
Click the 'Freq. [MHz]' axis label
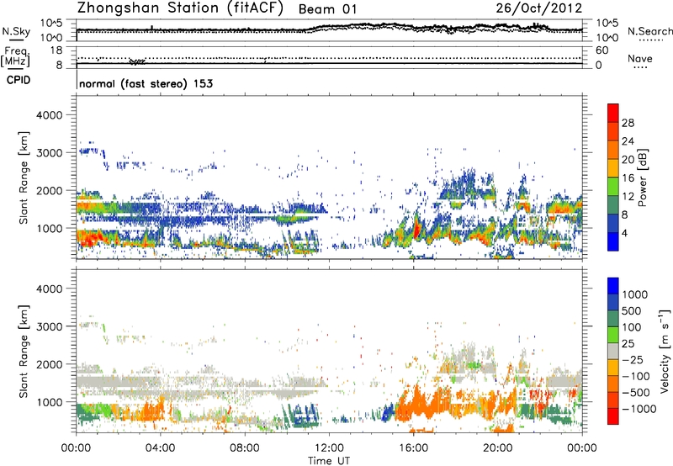click(x=15, y=56)
